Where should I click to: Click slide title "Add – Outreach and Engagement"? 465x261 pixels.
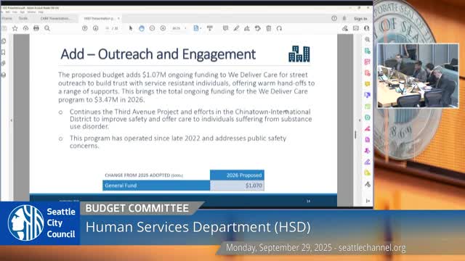pos(158,54)
